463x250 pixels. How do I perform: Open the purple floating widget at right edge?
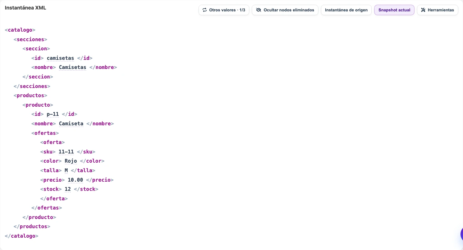tap(462, 234)
